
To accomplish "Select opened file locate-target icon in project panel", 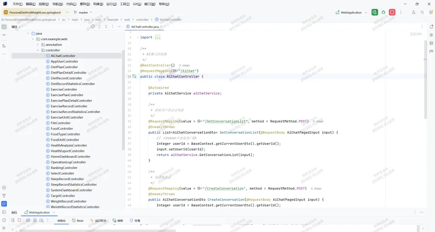I will pyautogui.click(x=93, y=27).
